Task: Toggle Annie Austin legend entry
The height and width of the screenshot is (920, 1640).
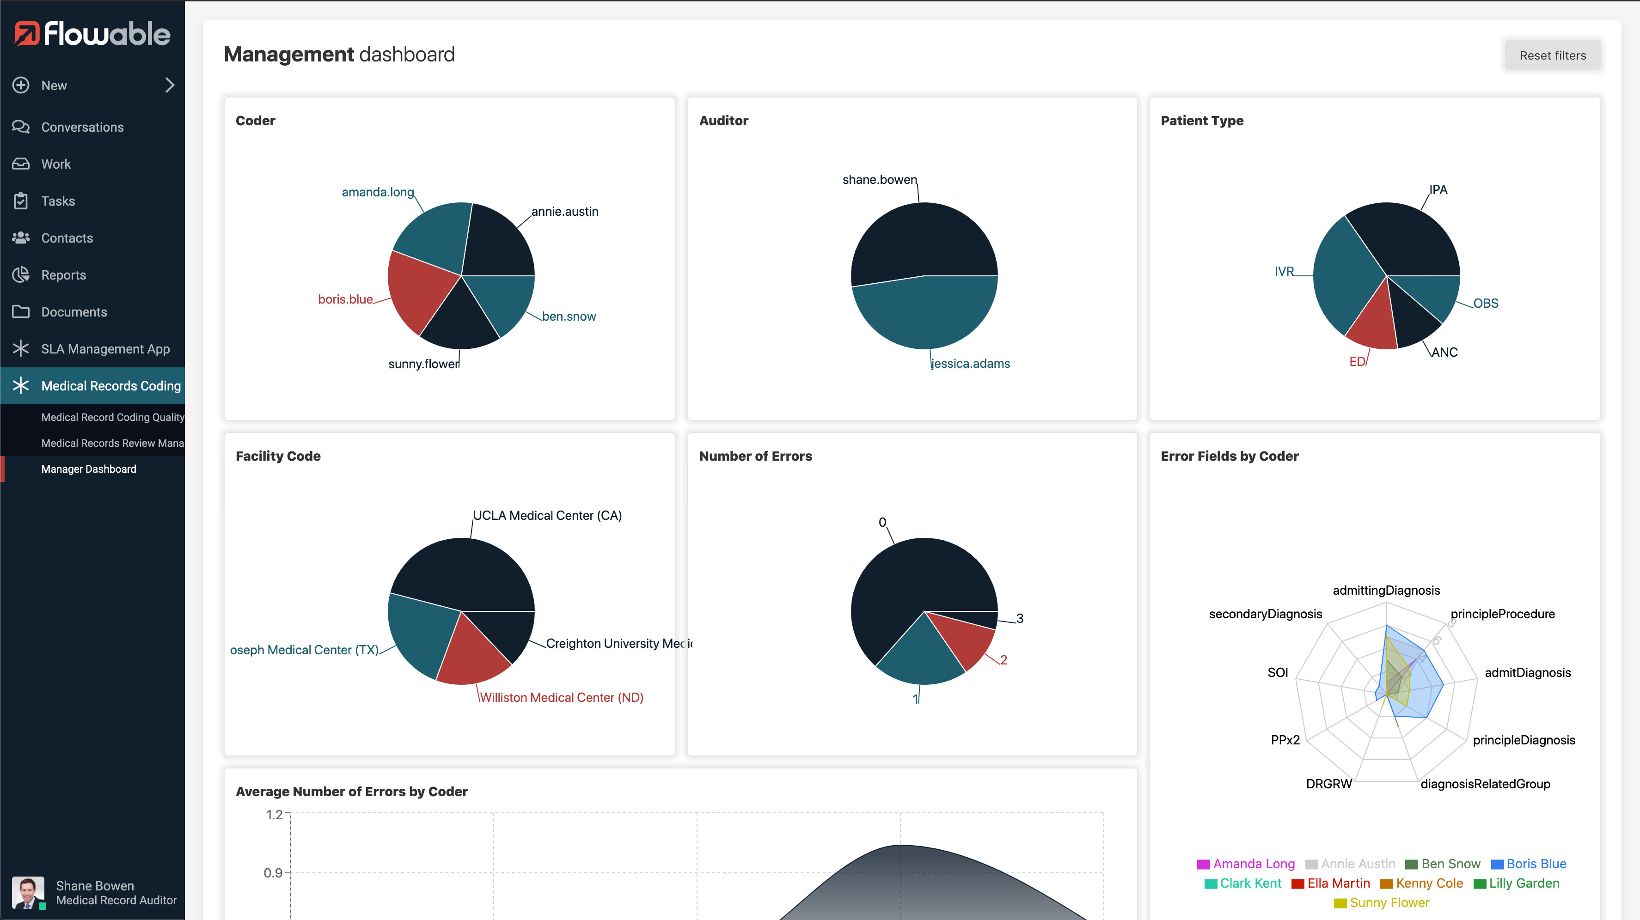Action: click(x=1350, y=863)
